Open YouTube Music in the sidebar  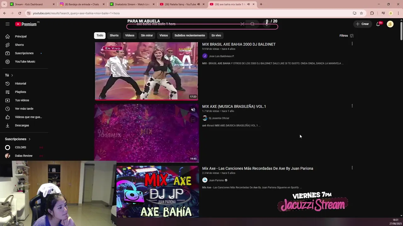(25, 62)
